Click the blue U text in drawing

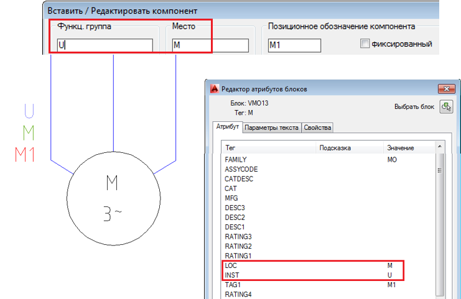(x=29, y=111)
